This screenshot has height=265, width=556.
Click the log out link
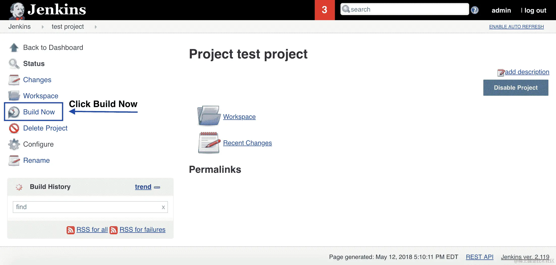[535, 10]
